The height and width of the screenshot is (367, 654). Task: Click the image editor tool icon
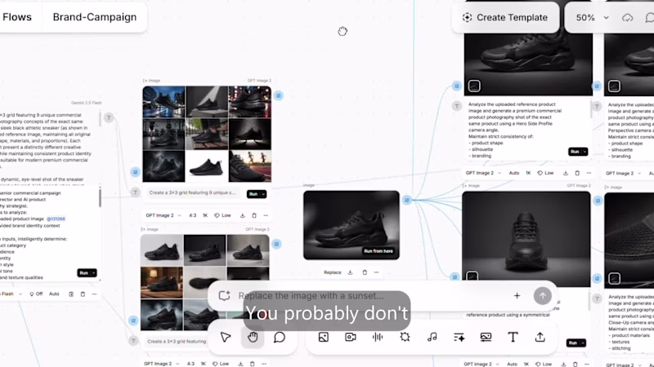(486, 337)
